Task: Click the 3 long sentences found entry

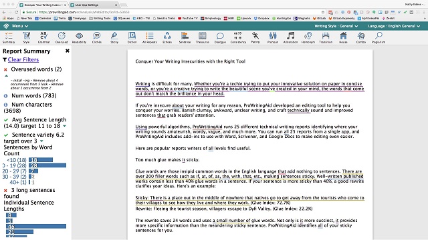Action: pos(29,193)
